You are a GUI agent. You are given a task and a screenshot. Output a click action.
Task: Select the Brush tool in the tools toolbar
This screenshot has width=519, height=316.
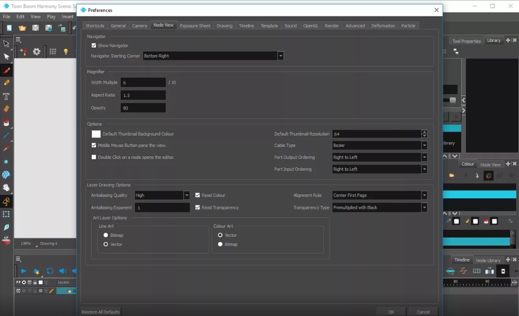[7, 70]
